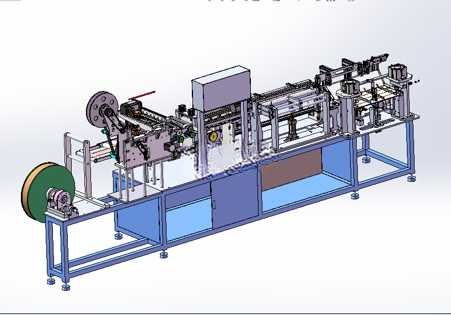Select the front-left leveling foot
451x315 pixels.
click(x=66, y=286)
